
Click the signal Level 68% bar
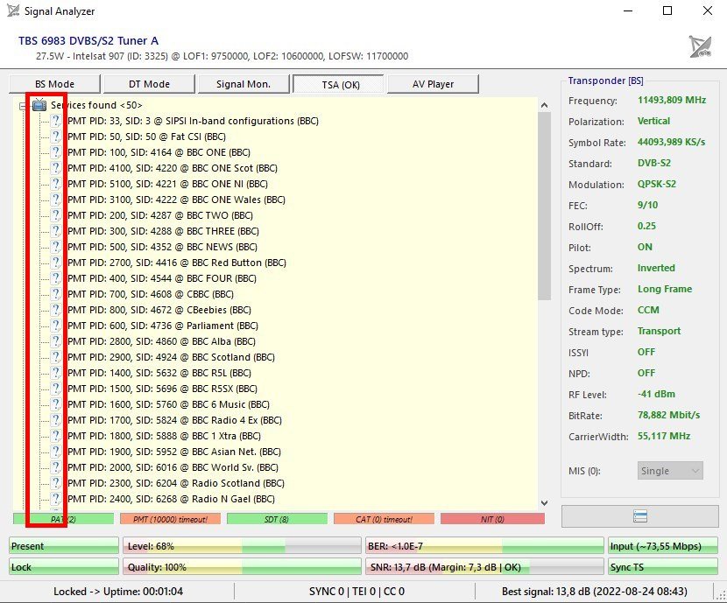[241, 546]
